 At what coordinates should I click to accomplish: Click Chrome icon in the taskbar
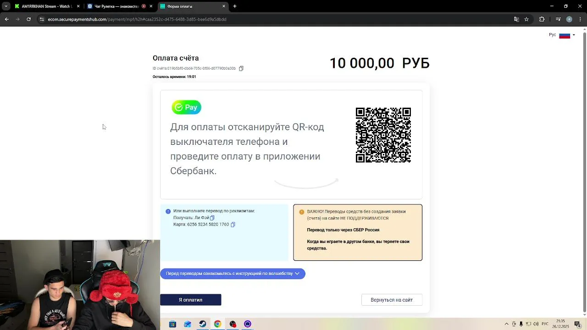click(217, 324)
